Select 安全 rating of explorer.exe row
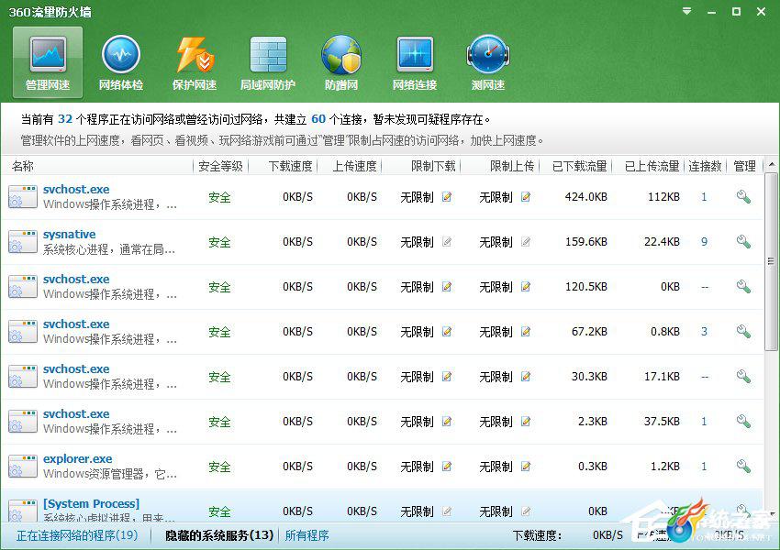The height and width of the screenshot is (550, 780). click(219, 467)
